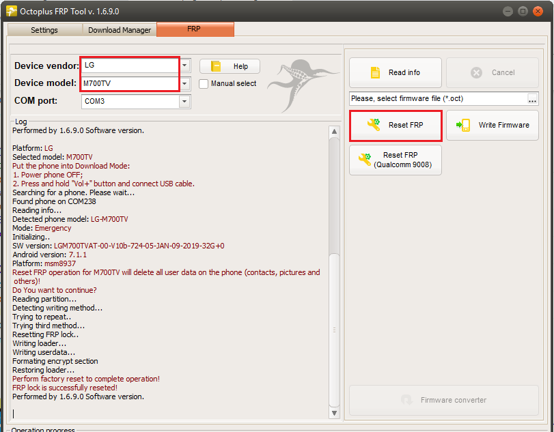The image size is (554, 432).
Task: Click the Firmware converter arrow icon
Action: pos(406,400)
